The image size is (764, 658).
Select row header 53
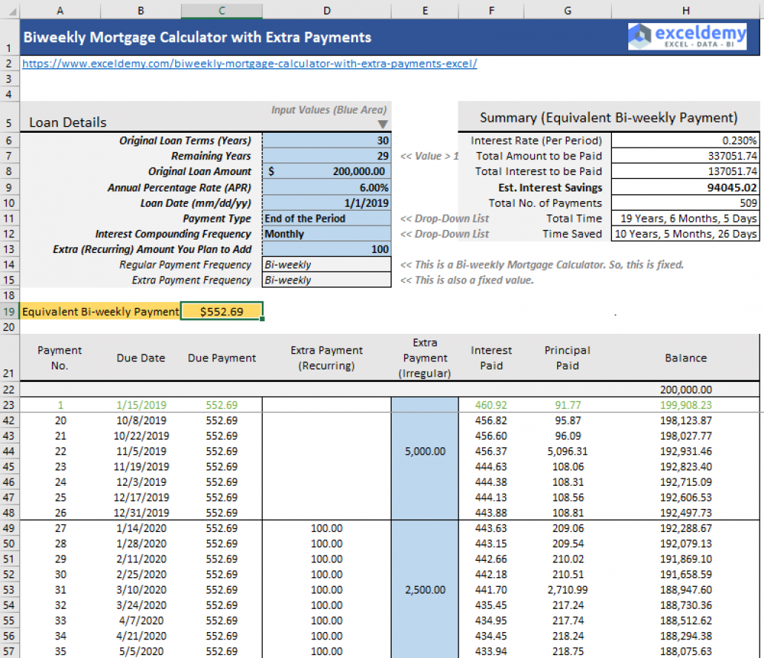9,590
